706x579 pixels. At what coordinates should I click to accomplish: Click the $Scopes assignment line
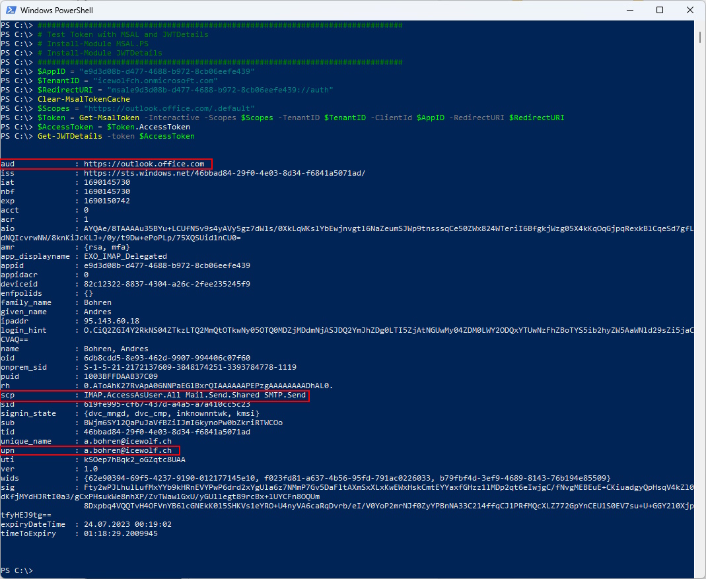click(x=146, y=108)
